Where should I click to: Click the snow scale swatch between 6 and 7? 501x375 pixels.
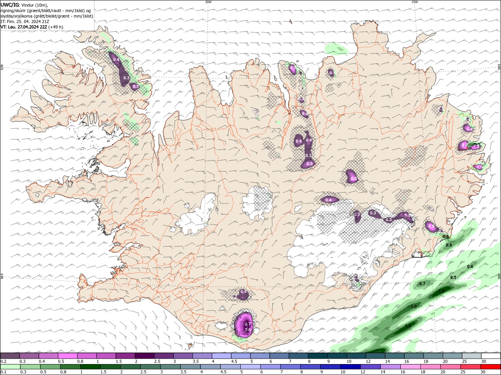[279, 355]
